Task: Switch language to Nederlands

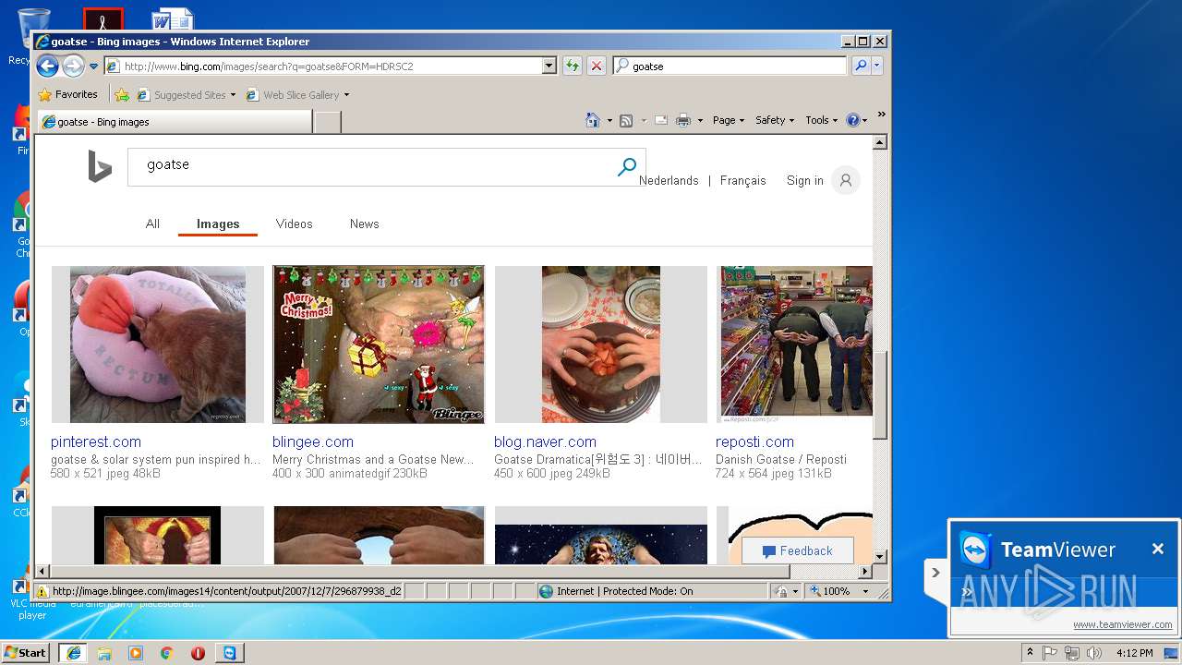Action: tap(669, 181)
